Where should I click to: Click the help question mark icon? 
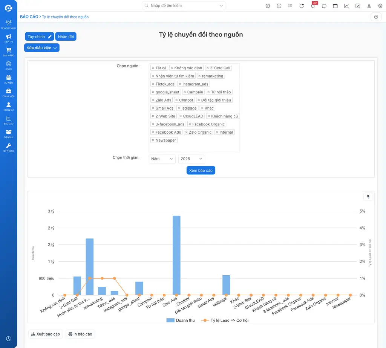click(x=376, y=17)
